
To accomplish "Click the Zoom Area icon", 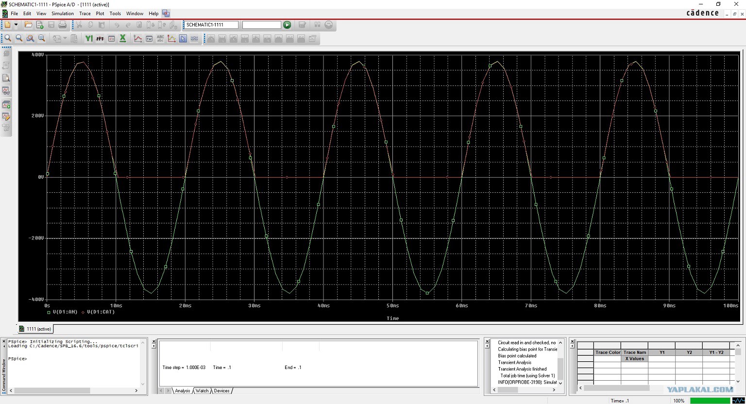I will coord(30,38).
